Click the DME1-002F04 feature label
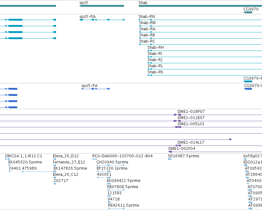 click(x=182, y=149)
